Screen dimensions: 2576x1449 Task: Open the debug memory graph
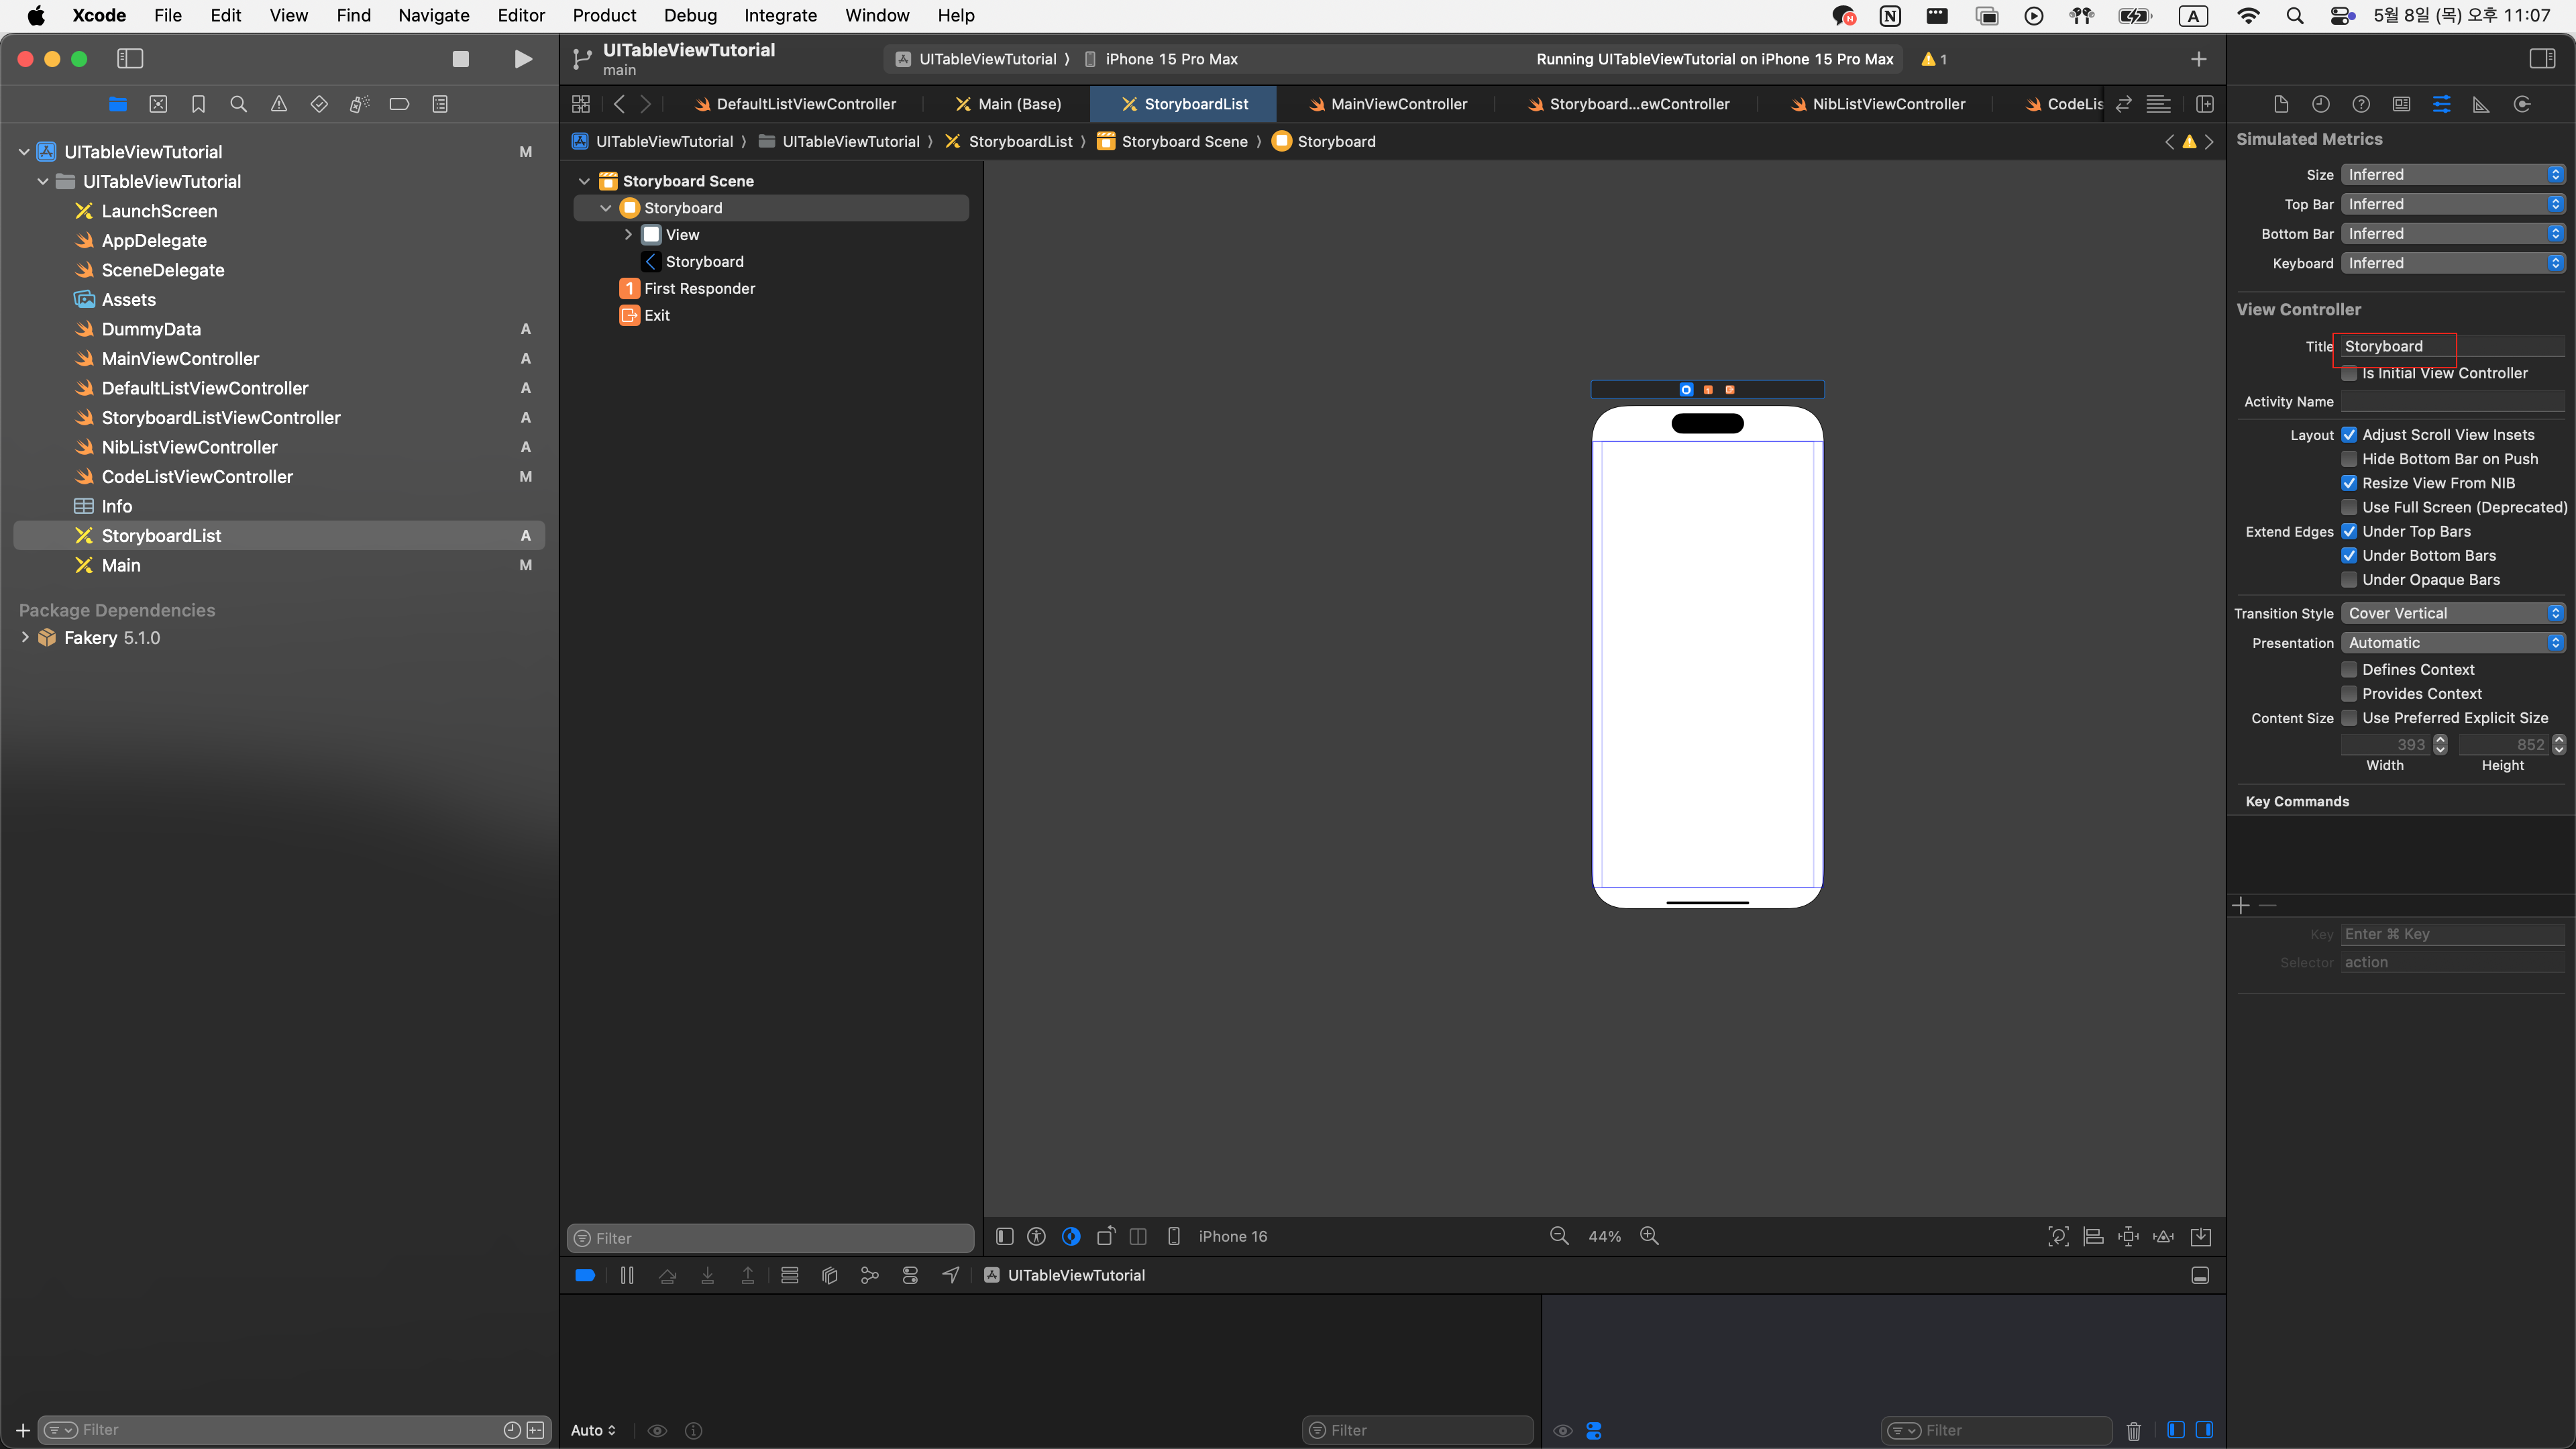click(869, 1275)
